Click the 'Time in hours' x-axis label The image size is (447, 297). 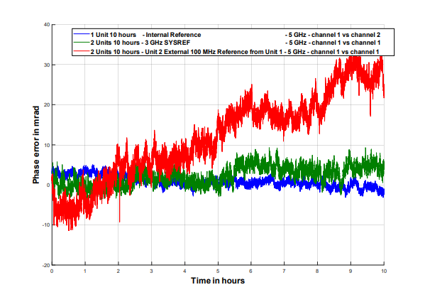click(217, 281)
